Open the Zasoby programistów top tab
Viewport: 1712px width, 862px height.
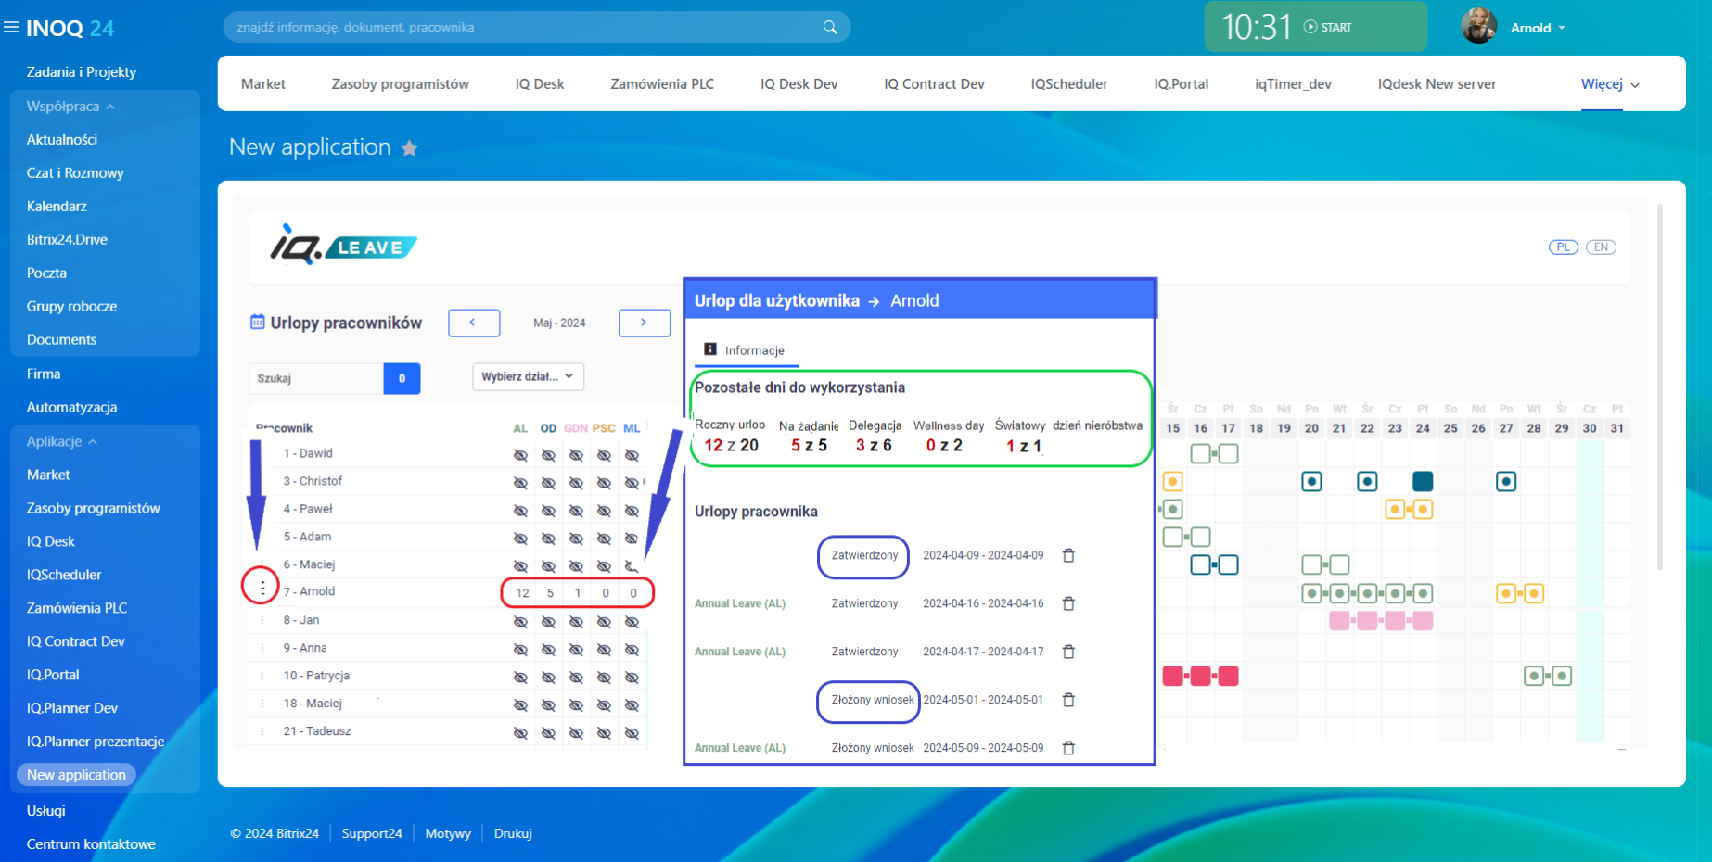[x=401, y=84]
